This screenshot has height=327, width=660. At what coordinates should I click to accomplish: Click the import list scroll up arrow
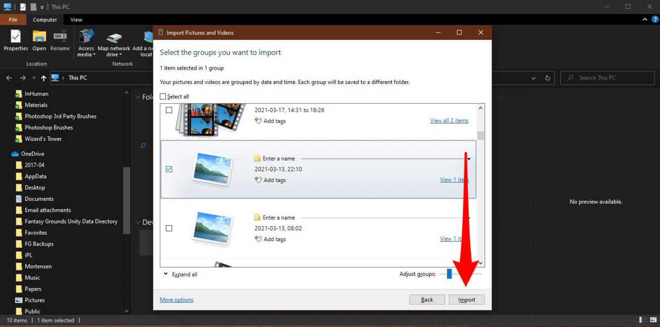tap(480, 108)
